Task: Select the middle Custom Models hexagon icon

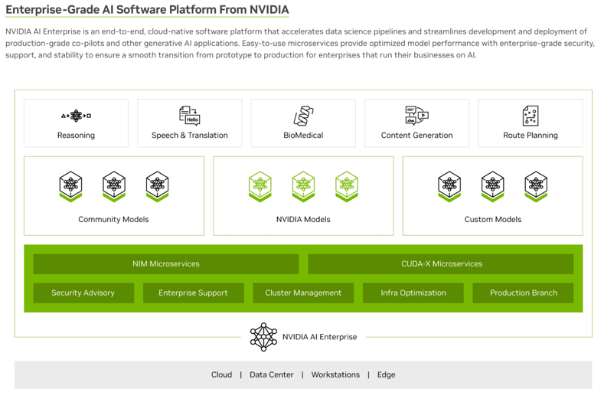Action: [493, 187]
